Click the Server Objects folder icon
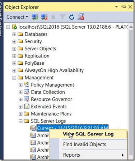This screenshot has width=135, height=161. point(20,49)
